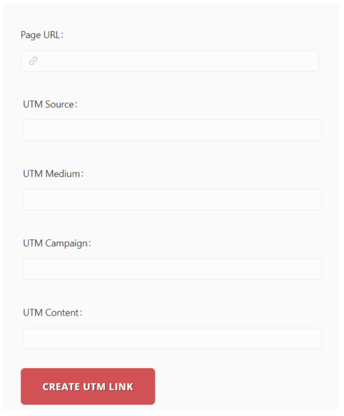
Task: Click the "Page URL:" label text
Action: point(42,35)
